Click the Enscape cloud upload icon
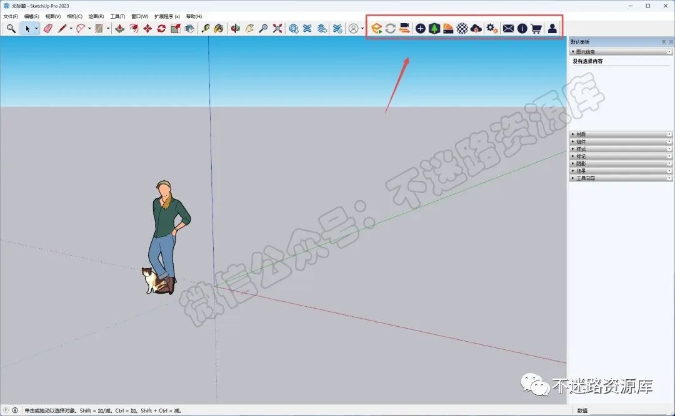 coord(476,28)
